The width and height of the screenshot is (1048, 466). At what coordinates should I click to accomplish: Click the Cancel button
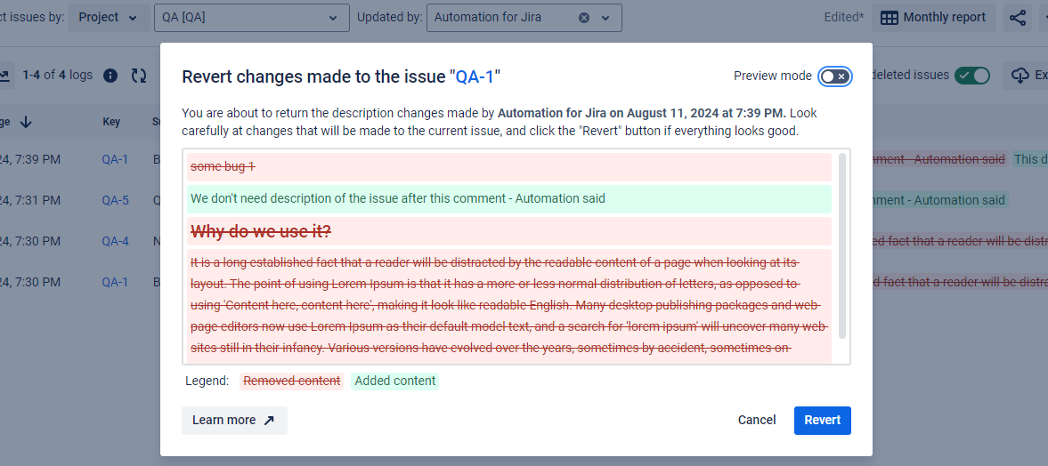pos(757,421)
